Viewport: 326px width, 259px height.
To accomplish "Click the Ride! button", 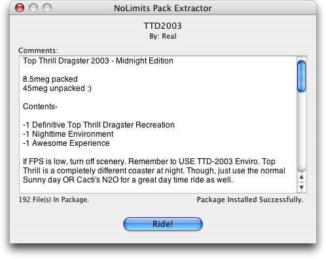I will coord(163,224).
